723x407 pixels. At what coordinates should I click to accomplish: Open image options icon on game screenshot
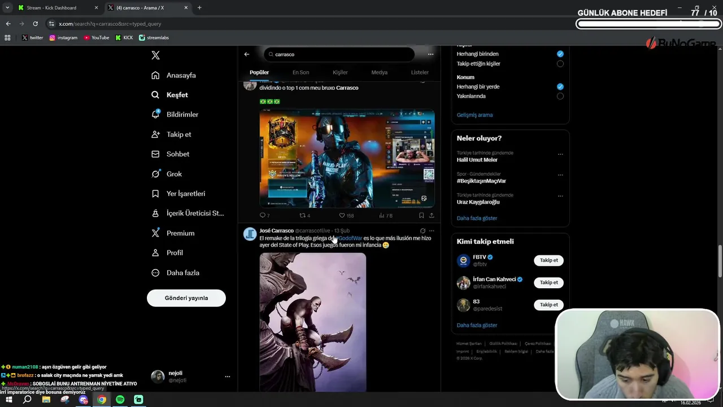coord(424,198)
